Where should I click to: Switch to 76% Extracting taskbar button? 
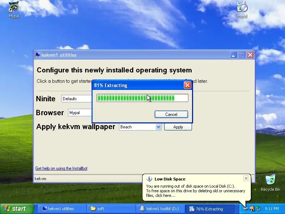(x=209, y=209)
